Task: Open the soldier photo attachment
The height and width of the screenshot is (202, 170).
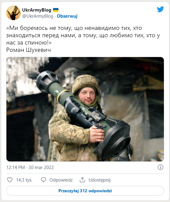Action: pyautogui.click(x=85, y=109)
